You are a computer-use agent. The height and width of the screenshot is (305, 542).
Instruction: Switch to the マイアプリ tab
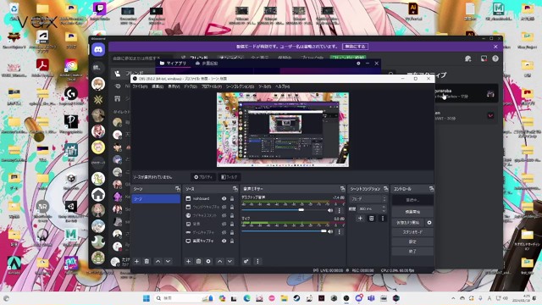pos(173,64)
